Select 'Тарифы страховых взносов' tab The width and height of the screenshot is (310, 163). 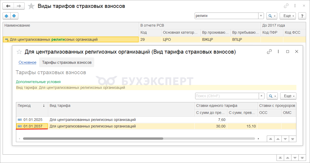(67, 62)
